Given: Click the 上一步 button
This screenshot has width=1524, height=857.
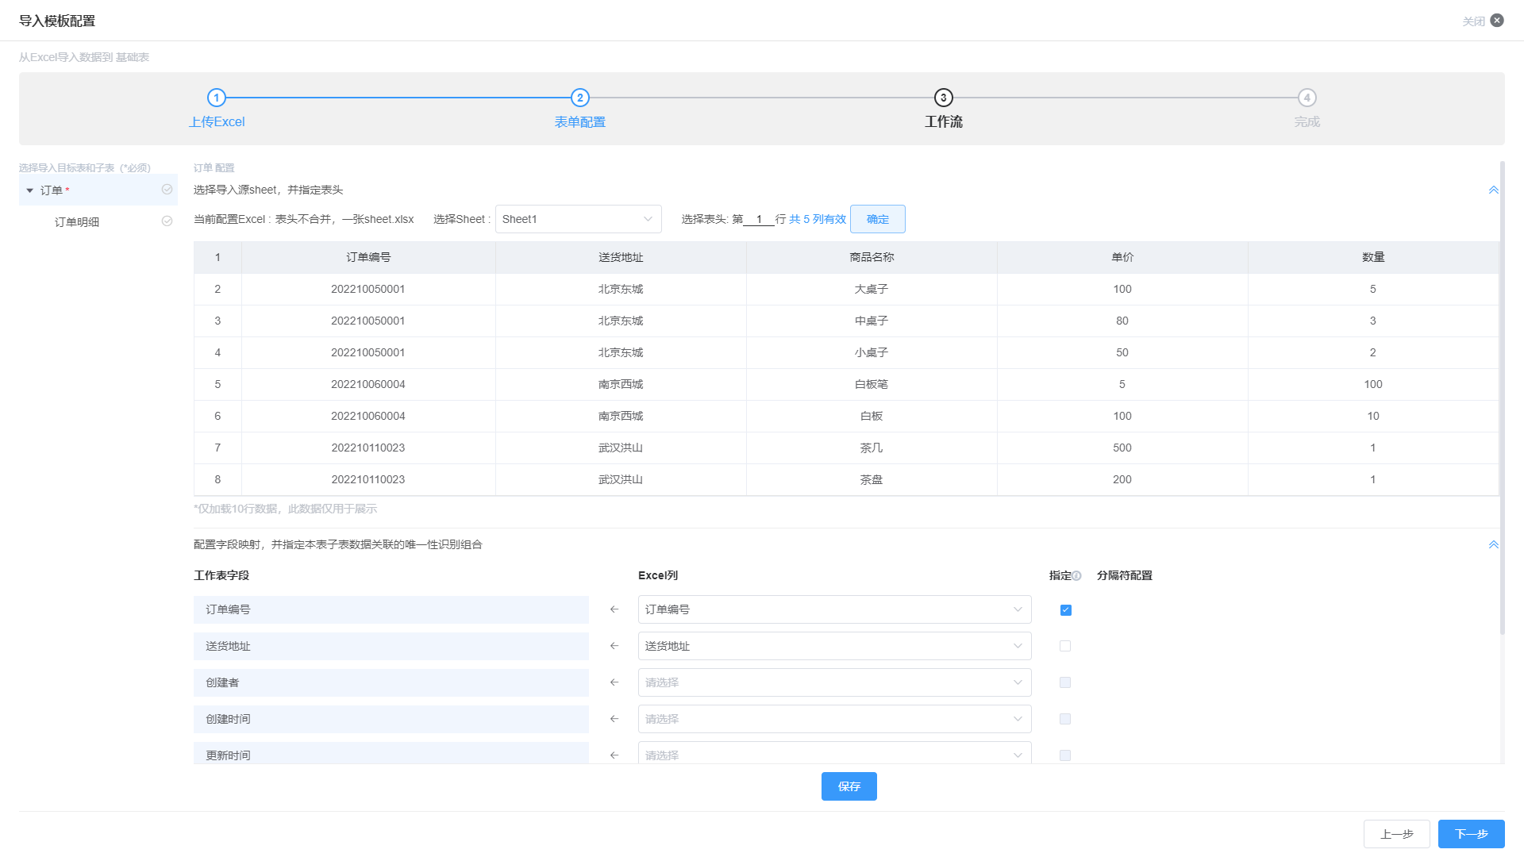Looking at the screenshot, I should [x=1397, y=834].
